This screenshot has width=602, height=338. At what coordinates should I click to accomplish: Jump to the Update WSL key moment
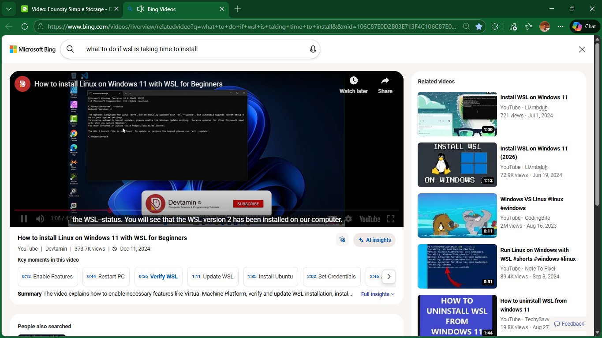213,277
